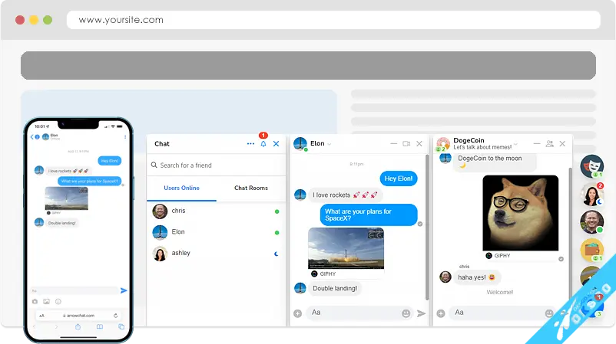The height and width of the screenshot is (344, 616).
Task: Open the notifications bell in Chat panel
Action: click(263, 144)
